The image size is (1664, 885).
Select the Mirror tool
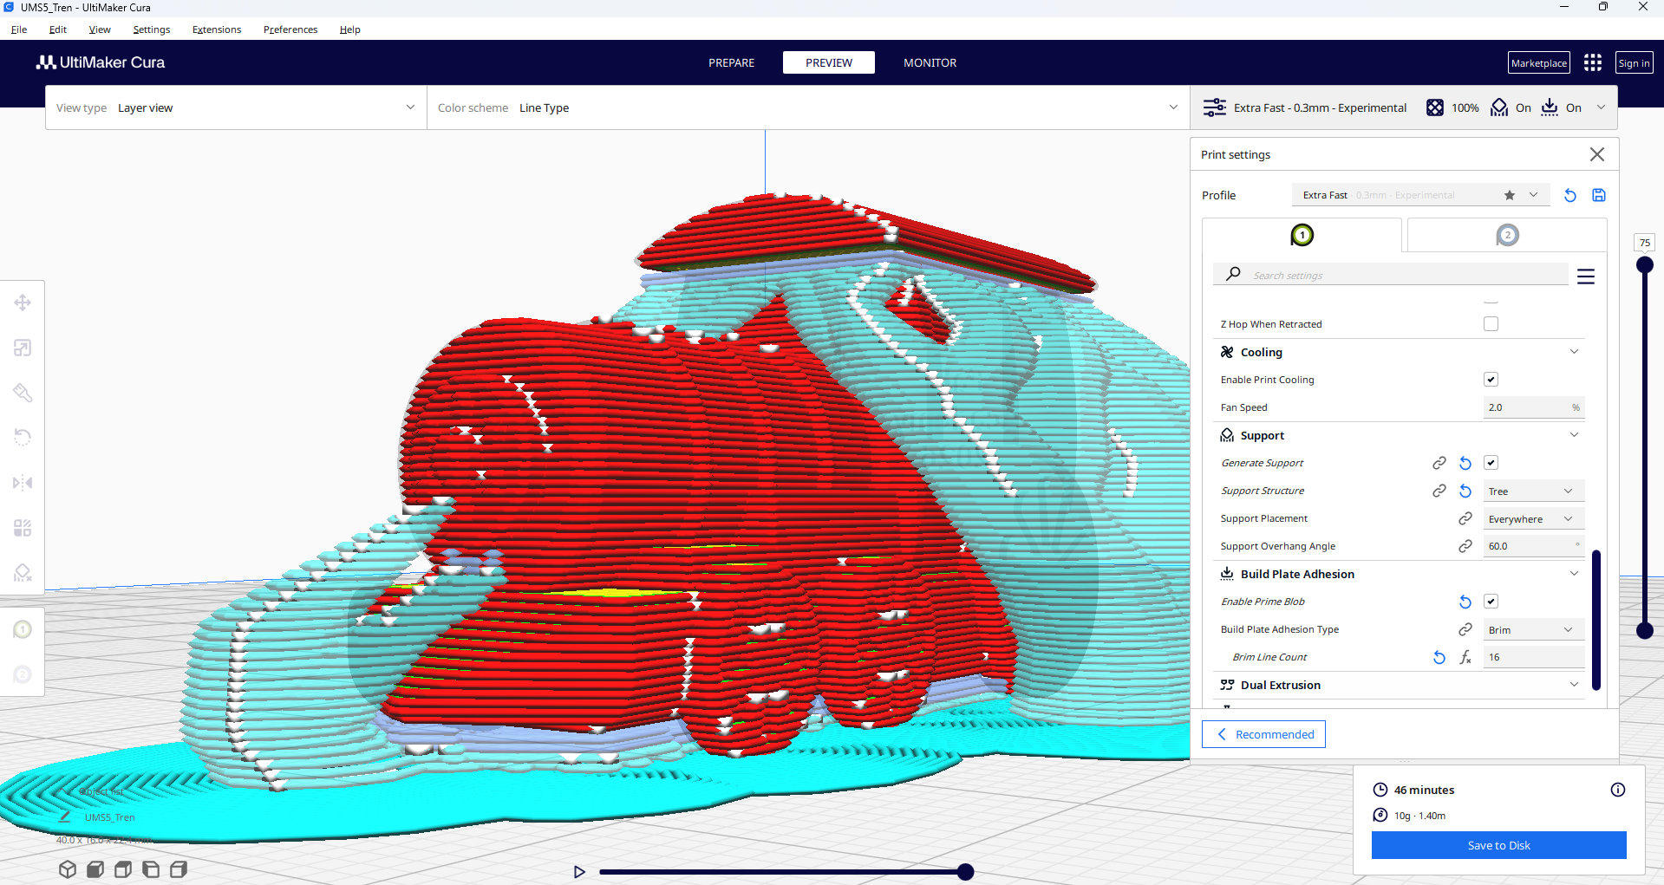pyautogui.click(x=23, y=483)
